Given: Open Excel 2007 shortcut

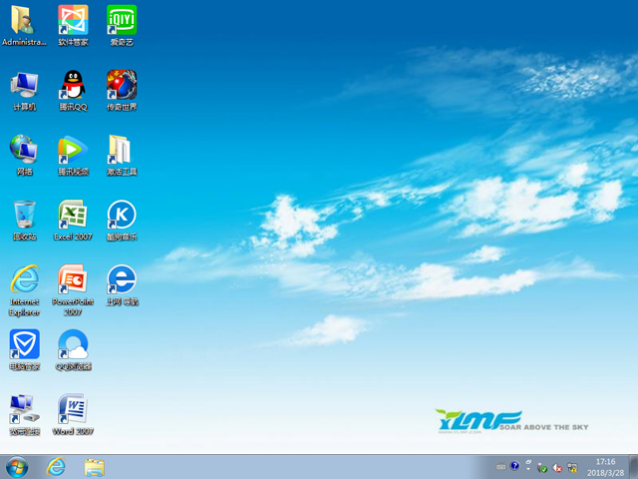Looking at the screenshot, I should pyautogui.click(x=73, y=215).
